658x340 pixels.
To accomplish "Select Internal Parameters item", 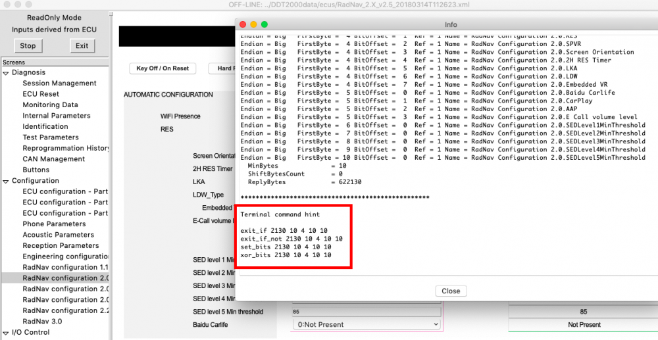I will (x=56, y=116).
